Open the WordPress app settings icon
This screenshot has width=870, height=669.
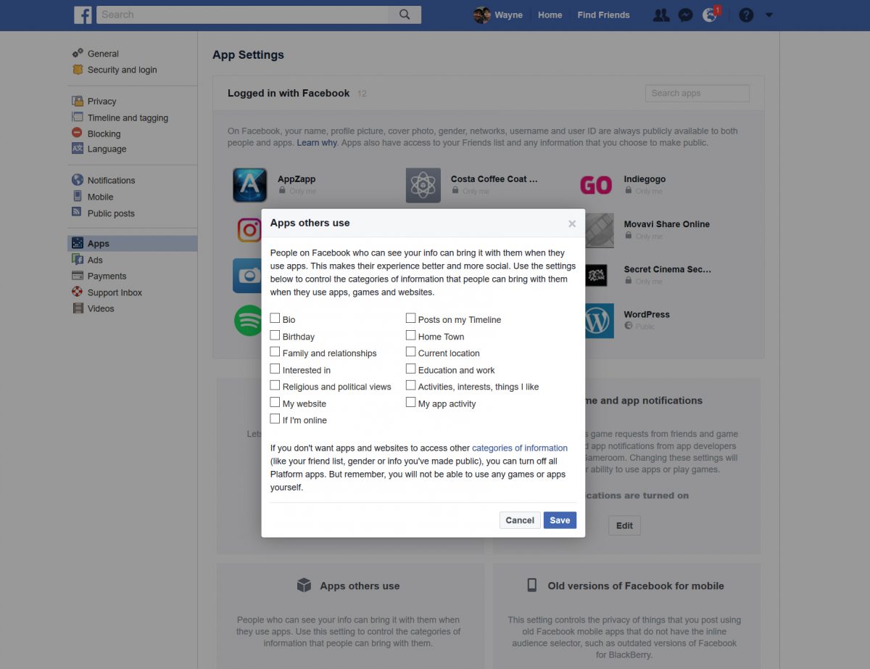[596, 320]
